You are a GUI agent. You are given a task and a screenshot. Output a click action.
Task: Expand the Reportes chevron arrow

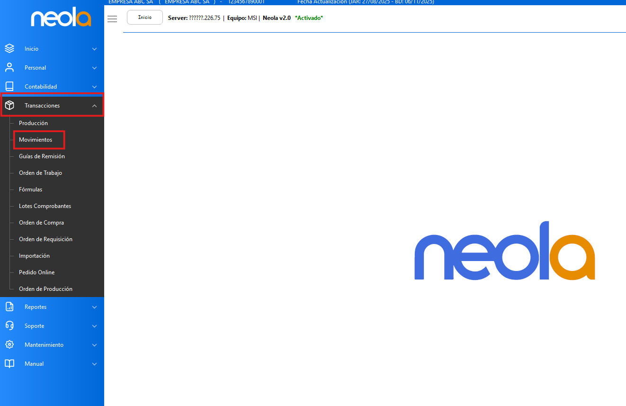[94, 307]
